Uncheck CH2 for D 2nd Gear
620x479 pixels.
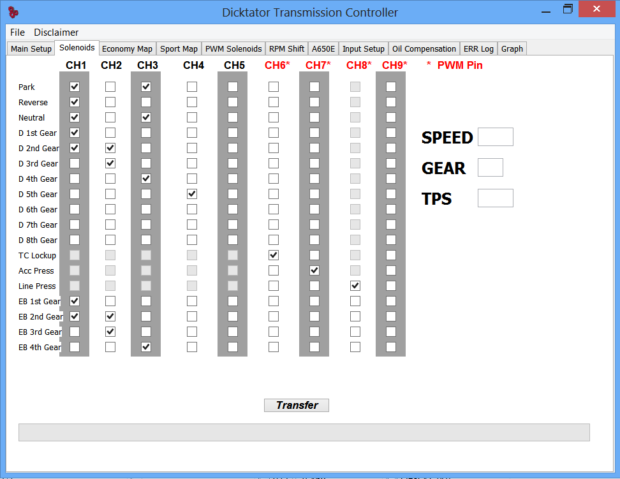click(110, 148)
